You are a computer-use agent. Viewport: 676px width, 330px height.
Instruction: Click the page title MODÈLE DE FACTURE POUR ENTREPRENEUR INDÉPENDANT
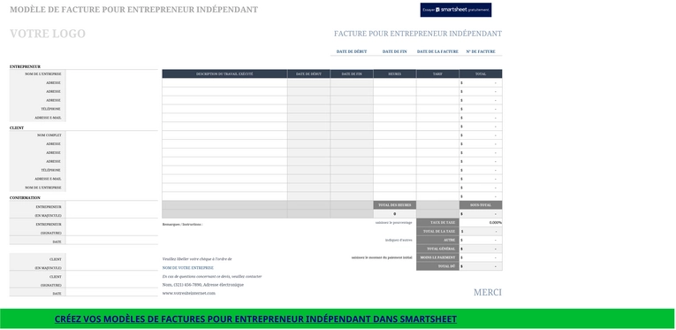[x=133, y=10]
